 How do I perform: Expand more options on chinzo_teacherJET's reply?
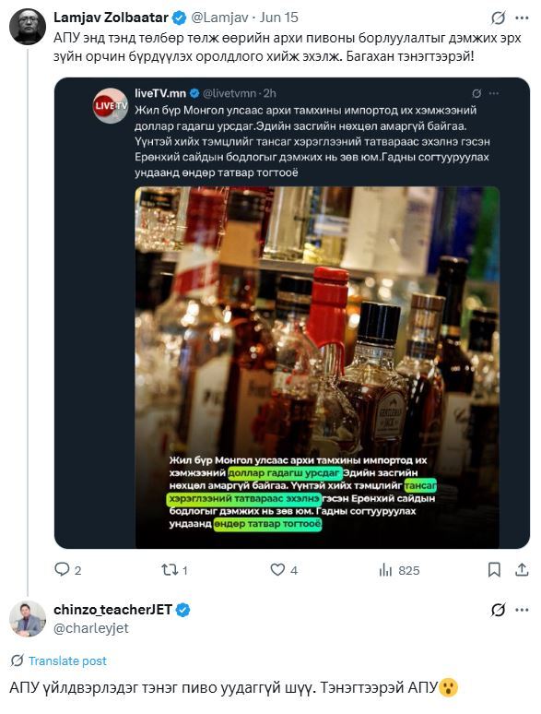(522, 609)
